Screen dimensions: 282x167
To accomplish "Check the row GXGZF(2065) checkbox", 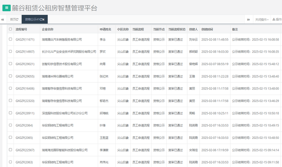I will coord(10,138).
